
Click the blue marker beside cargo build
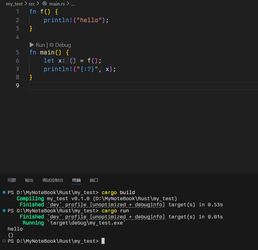(4, 192)
